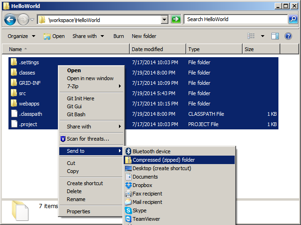Screen dimensions: 301x225
Task: Choose Properties from the context menu
Action: (78, 211)
